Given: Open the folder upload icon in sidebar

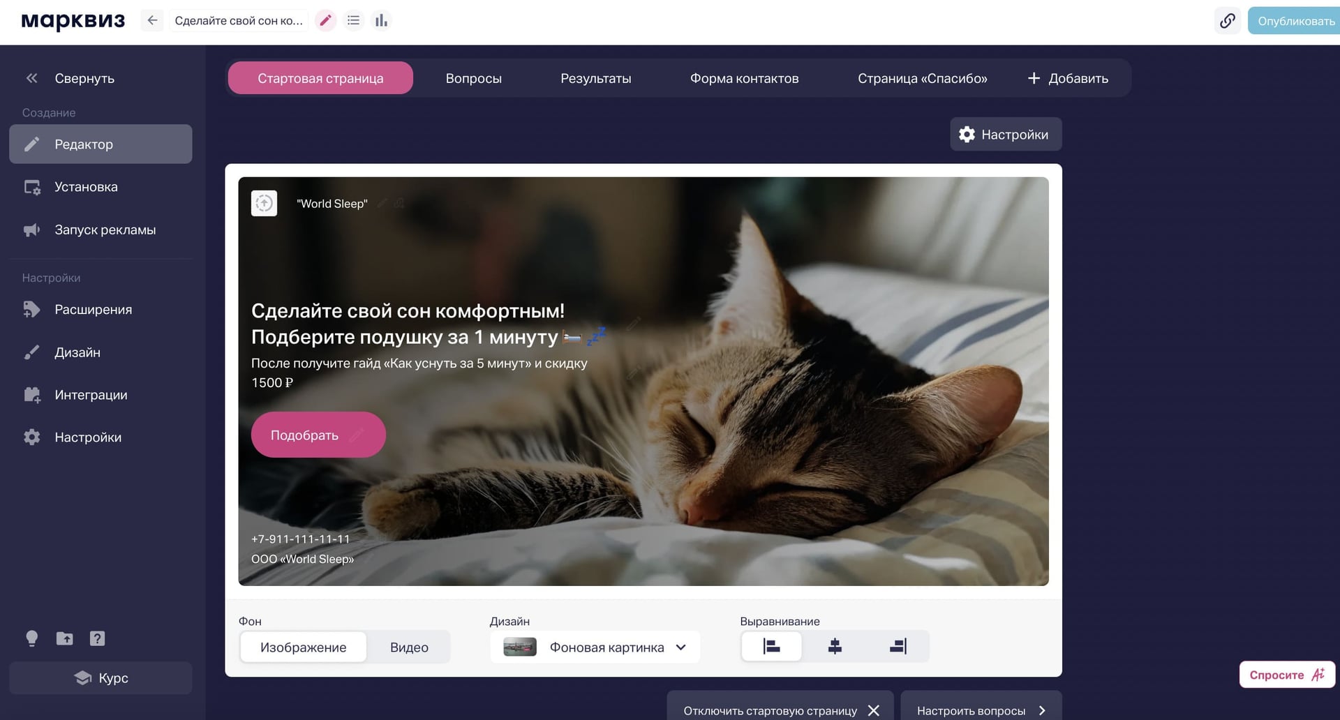Looking at the screenshot, I should point(64,638).
